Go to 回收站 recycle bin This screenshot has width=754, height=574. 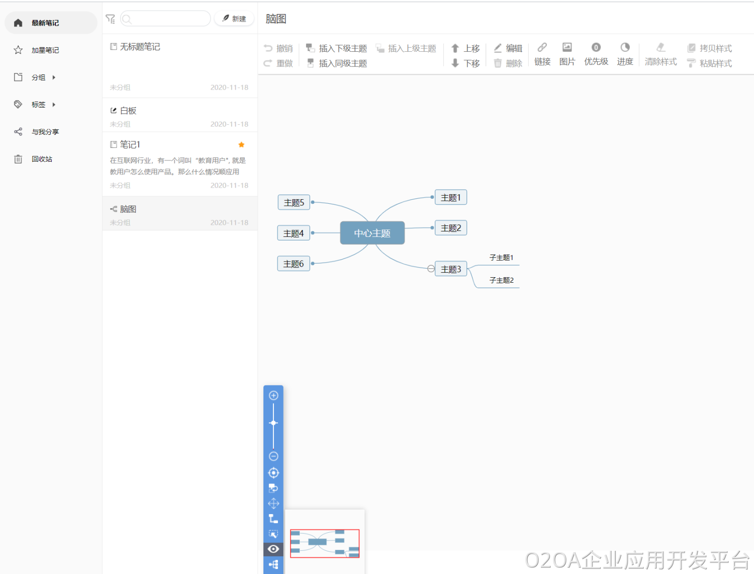point(42,159)
